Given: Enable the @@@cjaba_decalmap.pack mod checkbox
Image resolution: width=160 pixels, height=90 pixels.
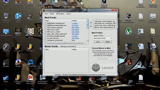Looking at the screenshot, I should [x=46, y=23].
